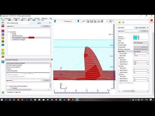Click the third axis-view icon in viewport toolbar
This screenshot has height=116, width=155.
click(95, 21)
